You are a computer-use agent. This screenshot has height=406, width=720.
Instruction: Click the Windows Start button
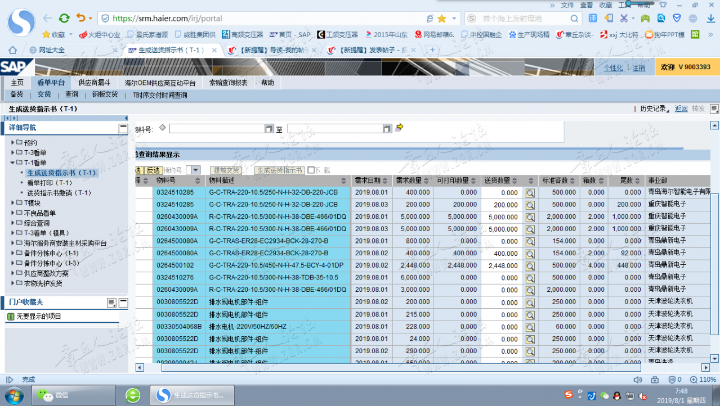tap(14, 395)
